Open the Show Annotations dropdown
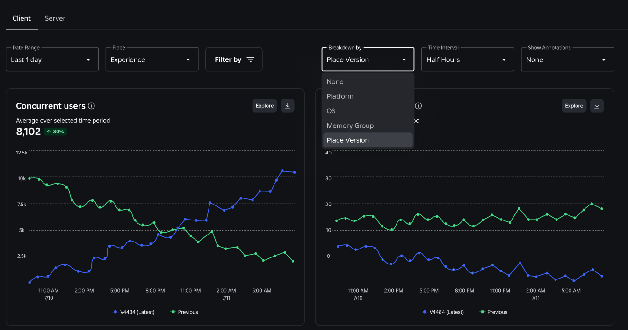Screen dimensions: 628x330 568,59
